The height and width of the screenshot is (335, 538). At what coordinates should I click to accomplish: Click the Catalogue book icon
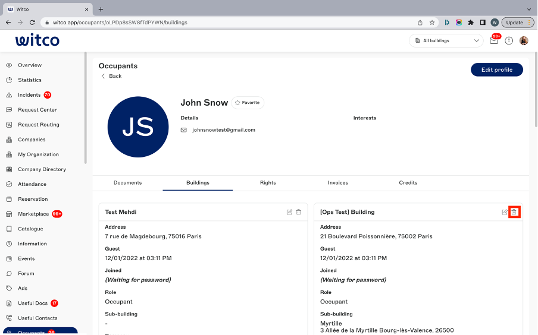(10, 229)
